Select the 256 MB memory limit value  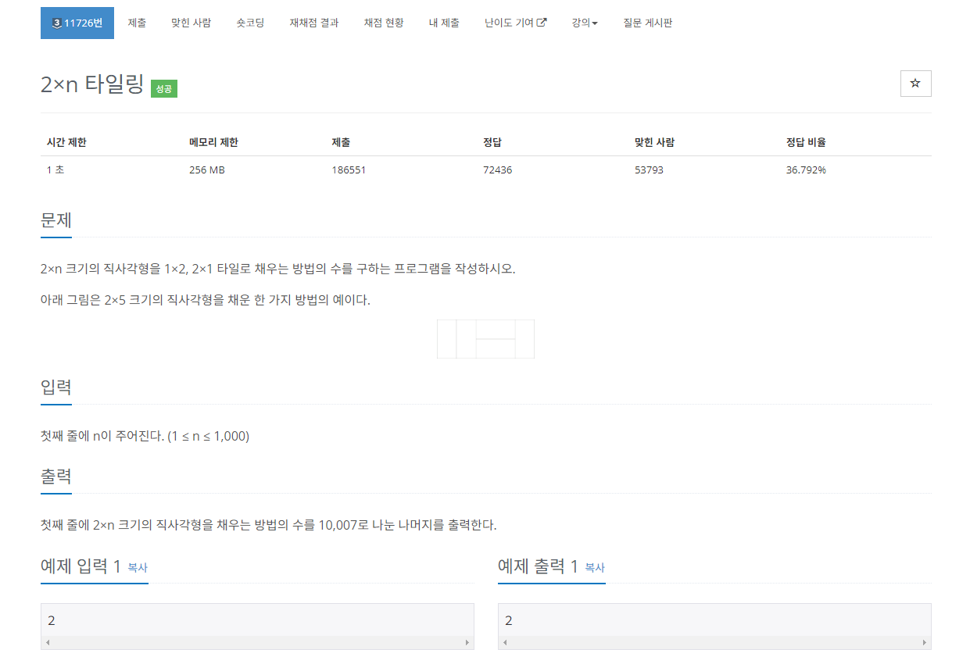click(207, 170)
